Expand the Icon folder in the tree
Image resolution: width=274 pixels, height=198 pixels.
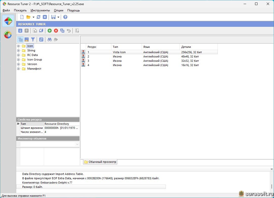pos(18,46)
